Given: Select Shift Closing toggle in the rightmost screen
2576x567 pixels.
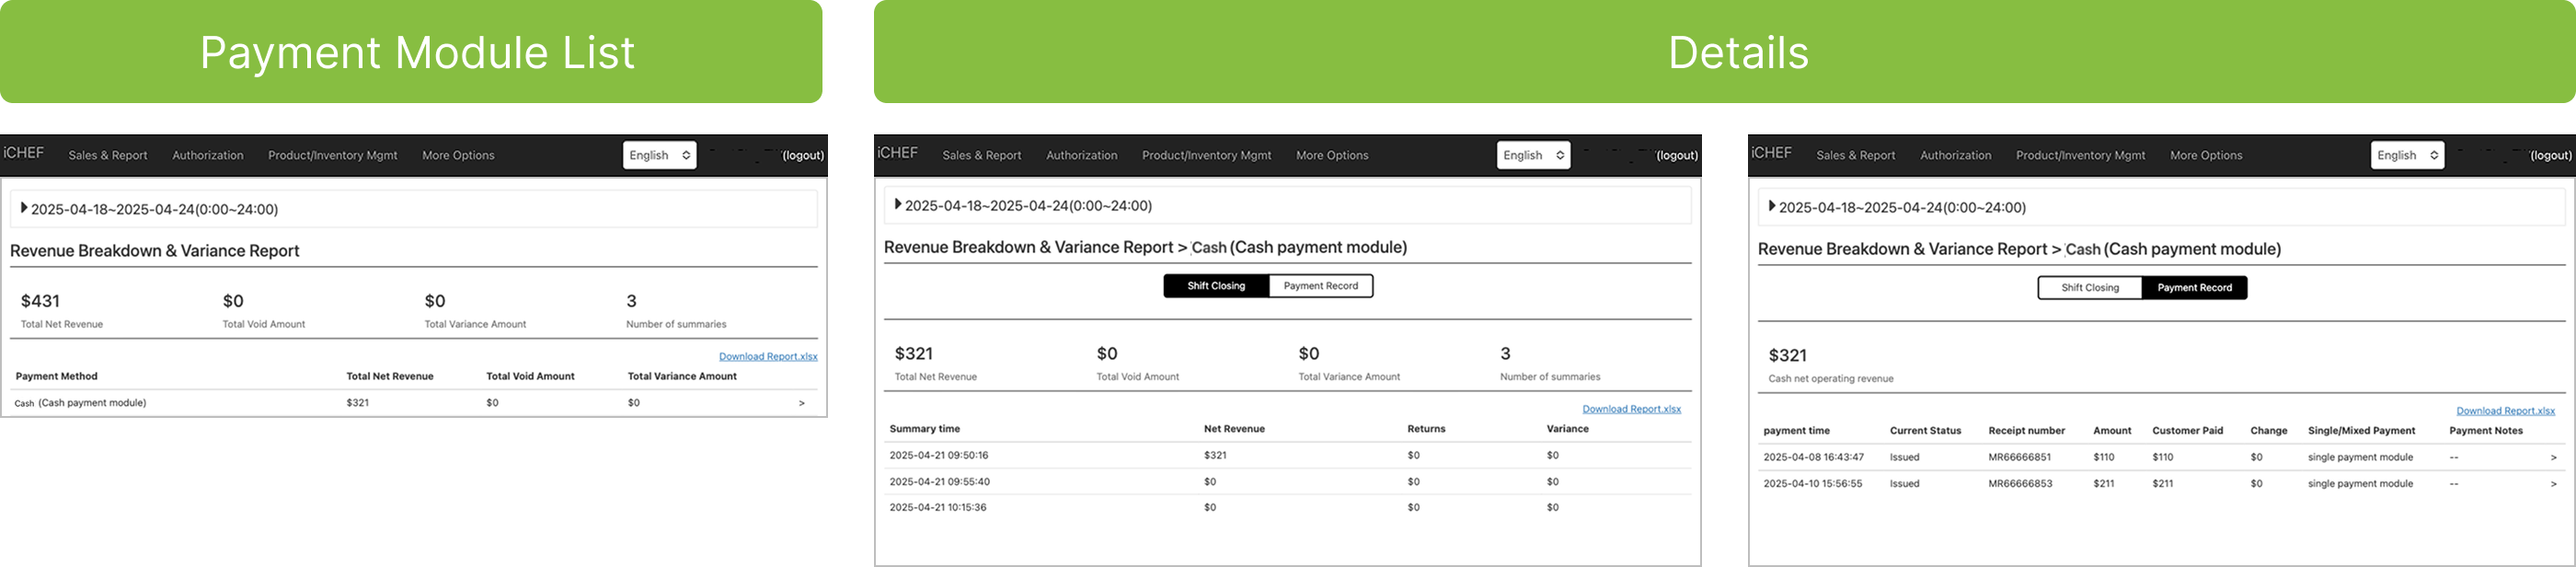Looking at the screenshot, I should point(2089,288).
